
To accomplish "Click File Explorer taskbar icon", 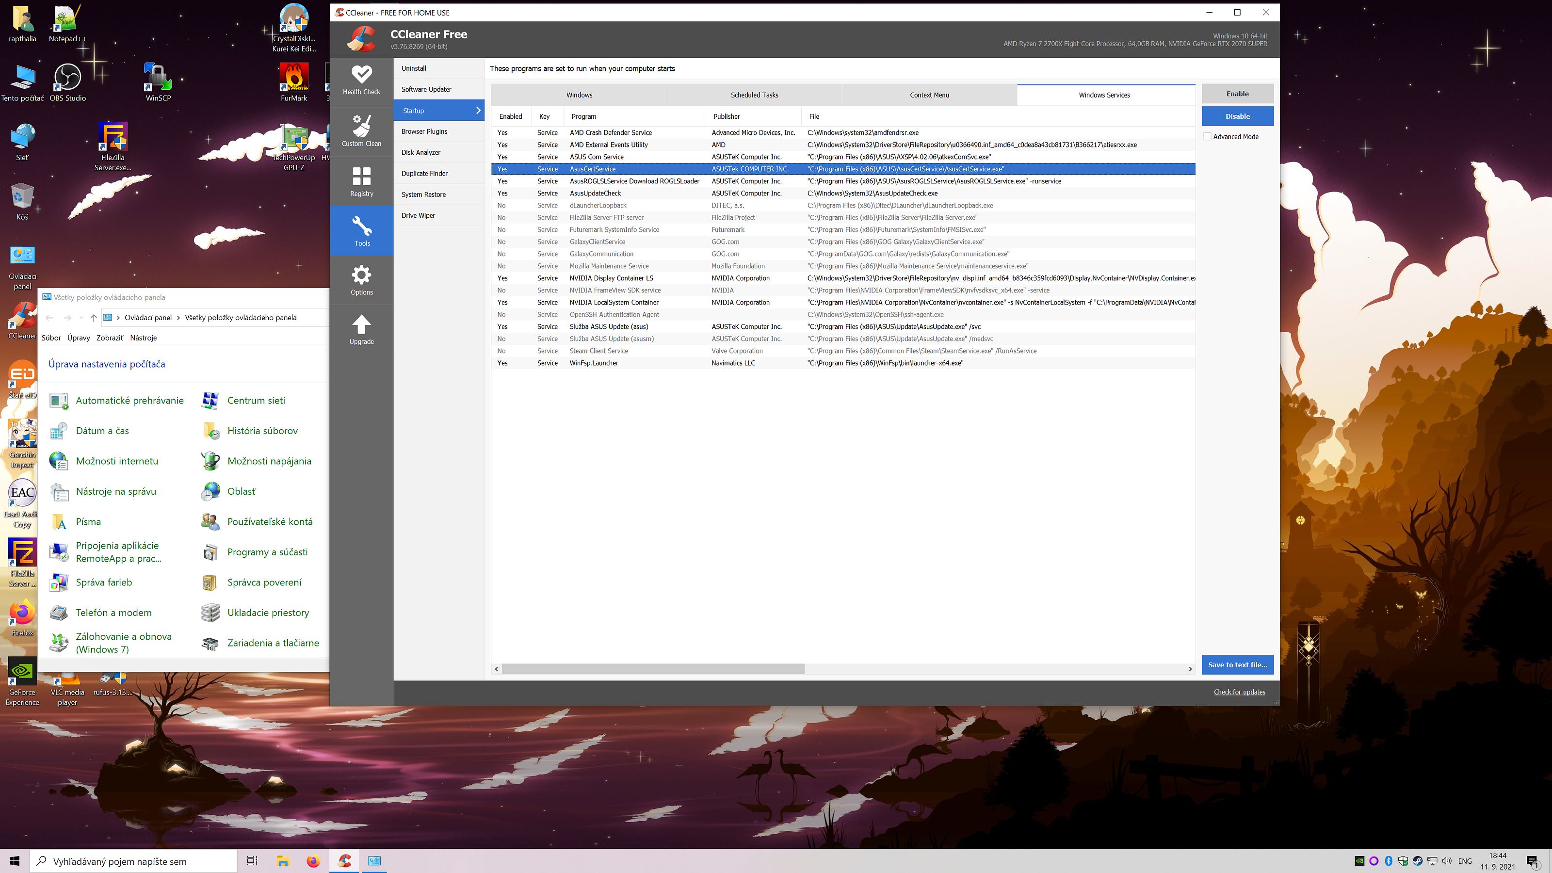I will (283, 861).
